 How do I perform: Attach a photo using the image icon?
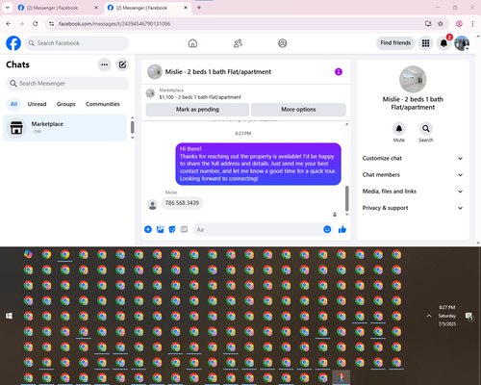point(160,229)
